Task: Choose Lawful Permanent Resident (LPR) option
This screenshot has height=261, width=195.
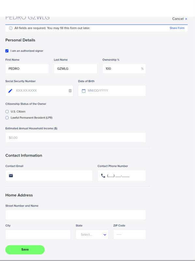Action: (7, 118)
